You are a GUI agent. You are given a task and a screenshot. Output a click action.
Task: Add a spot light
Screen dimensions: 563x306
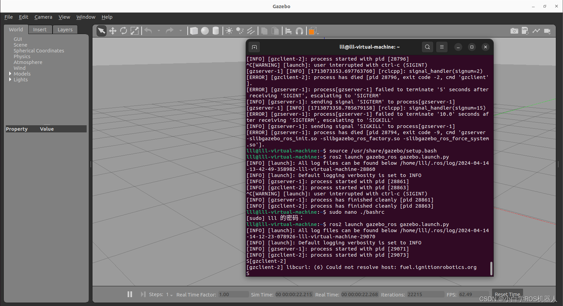point(240,31)
